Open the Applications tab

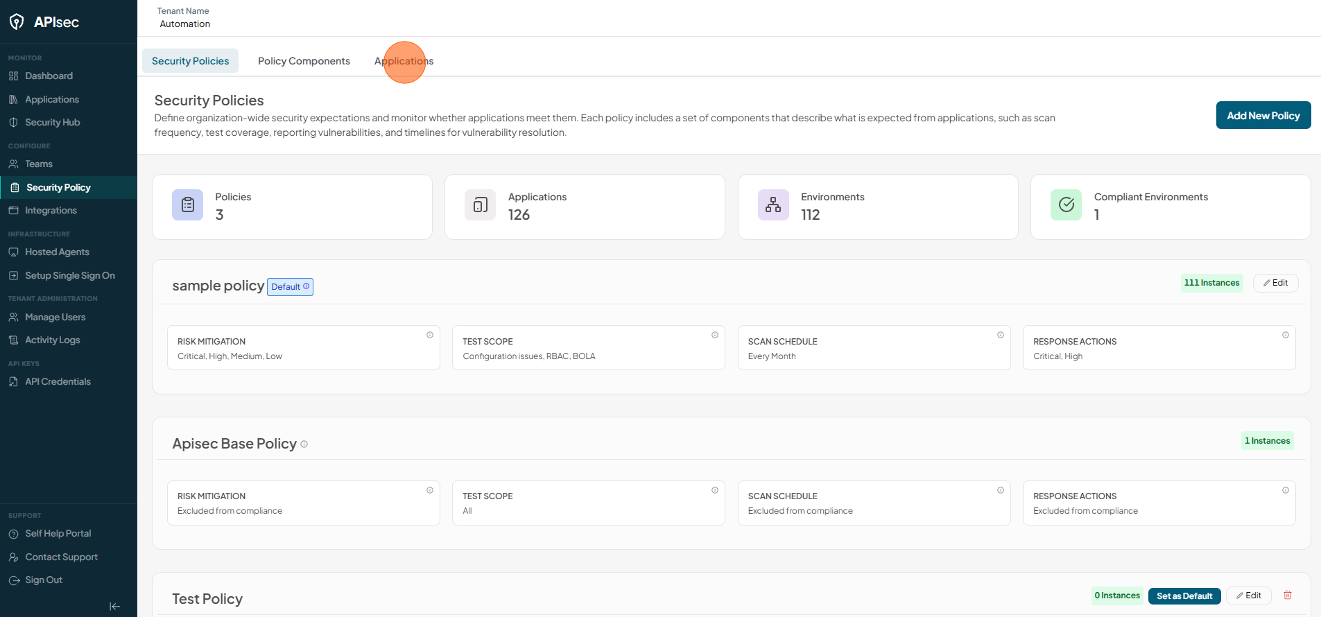tap(404, 61)
